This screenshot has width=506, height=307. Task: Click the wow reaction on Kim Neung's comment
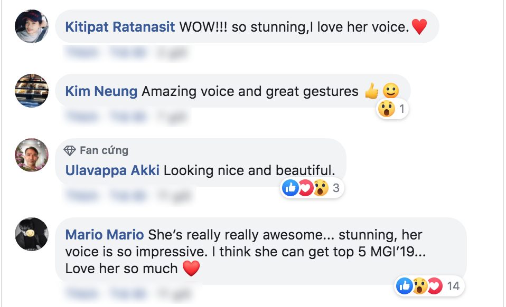click(386, 109)
